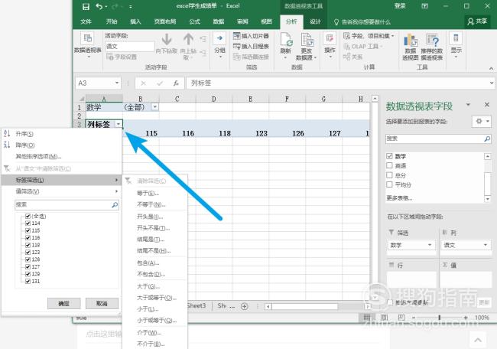Screen dimensions: 497x349
Task: Click the OK (确定) button
Action: (x=63, y=304)
